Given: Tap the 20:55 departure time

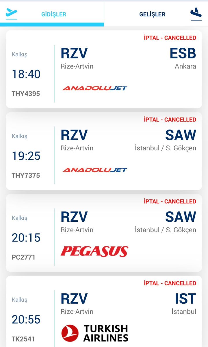Looking at the screenshot, I should [x=26, y=320].
